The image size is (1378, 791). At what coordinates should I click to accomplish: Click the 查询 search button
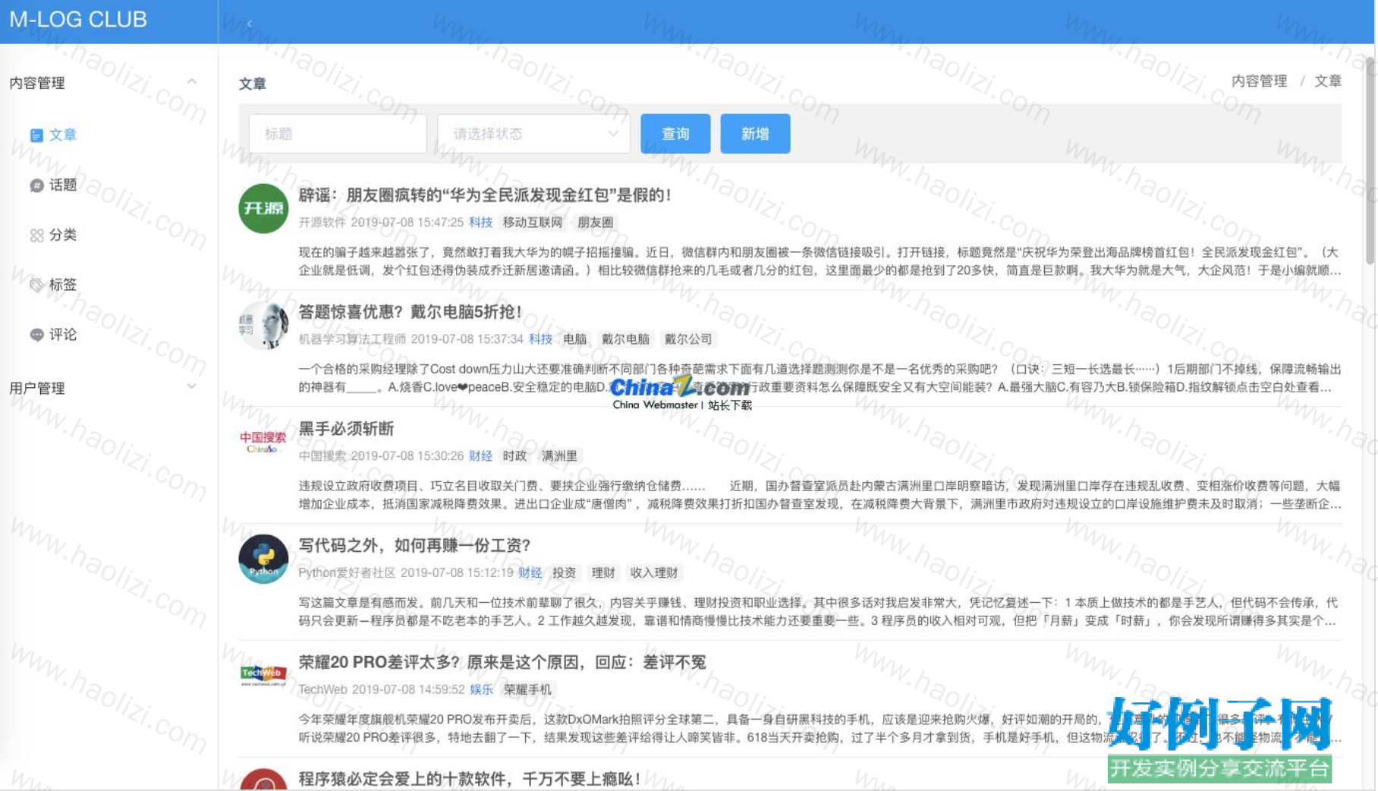tap(675, 134)
